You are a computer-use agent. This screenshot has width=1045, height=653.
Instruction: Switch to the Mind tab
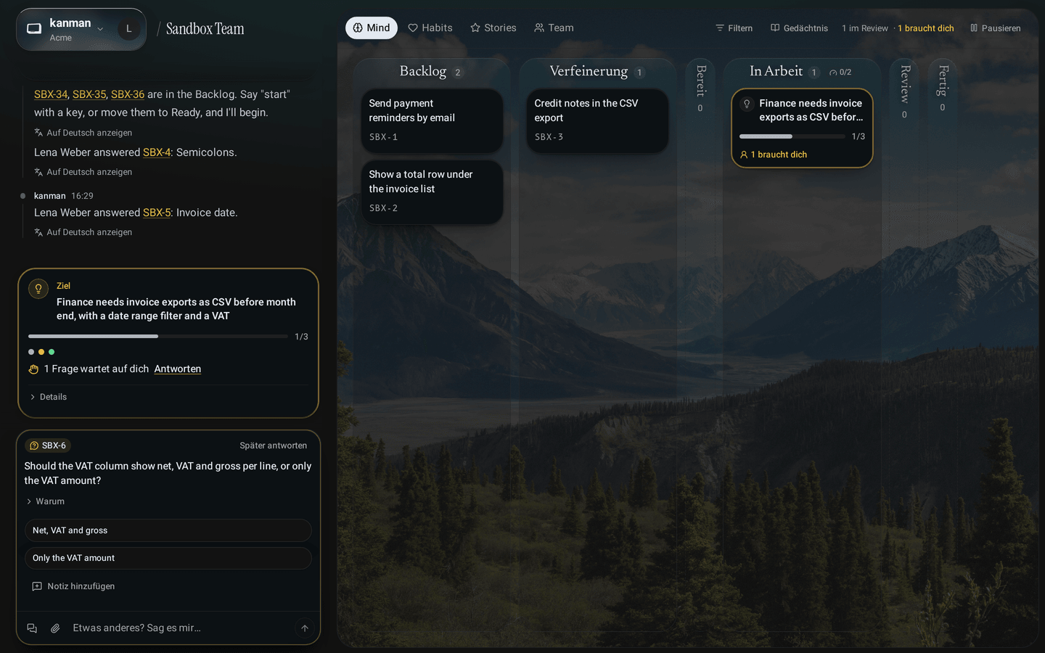[x=372, y=28]
